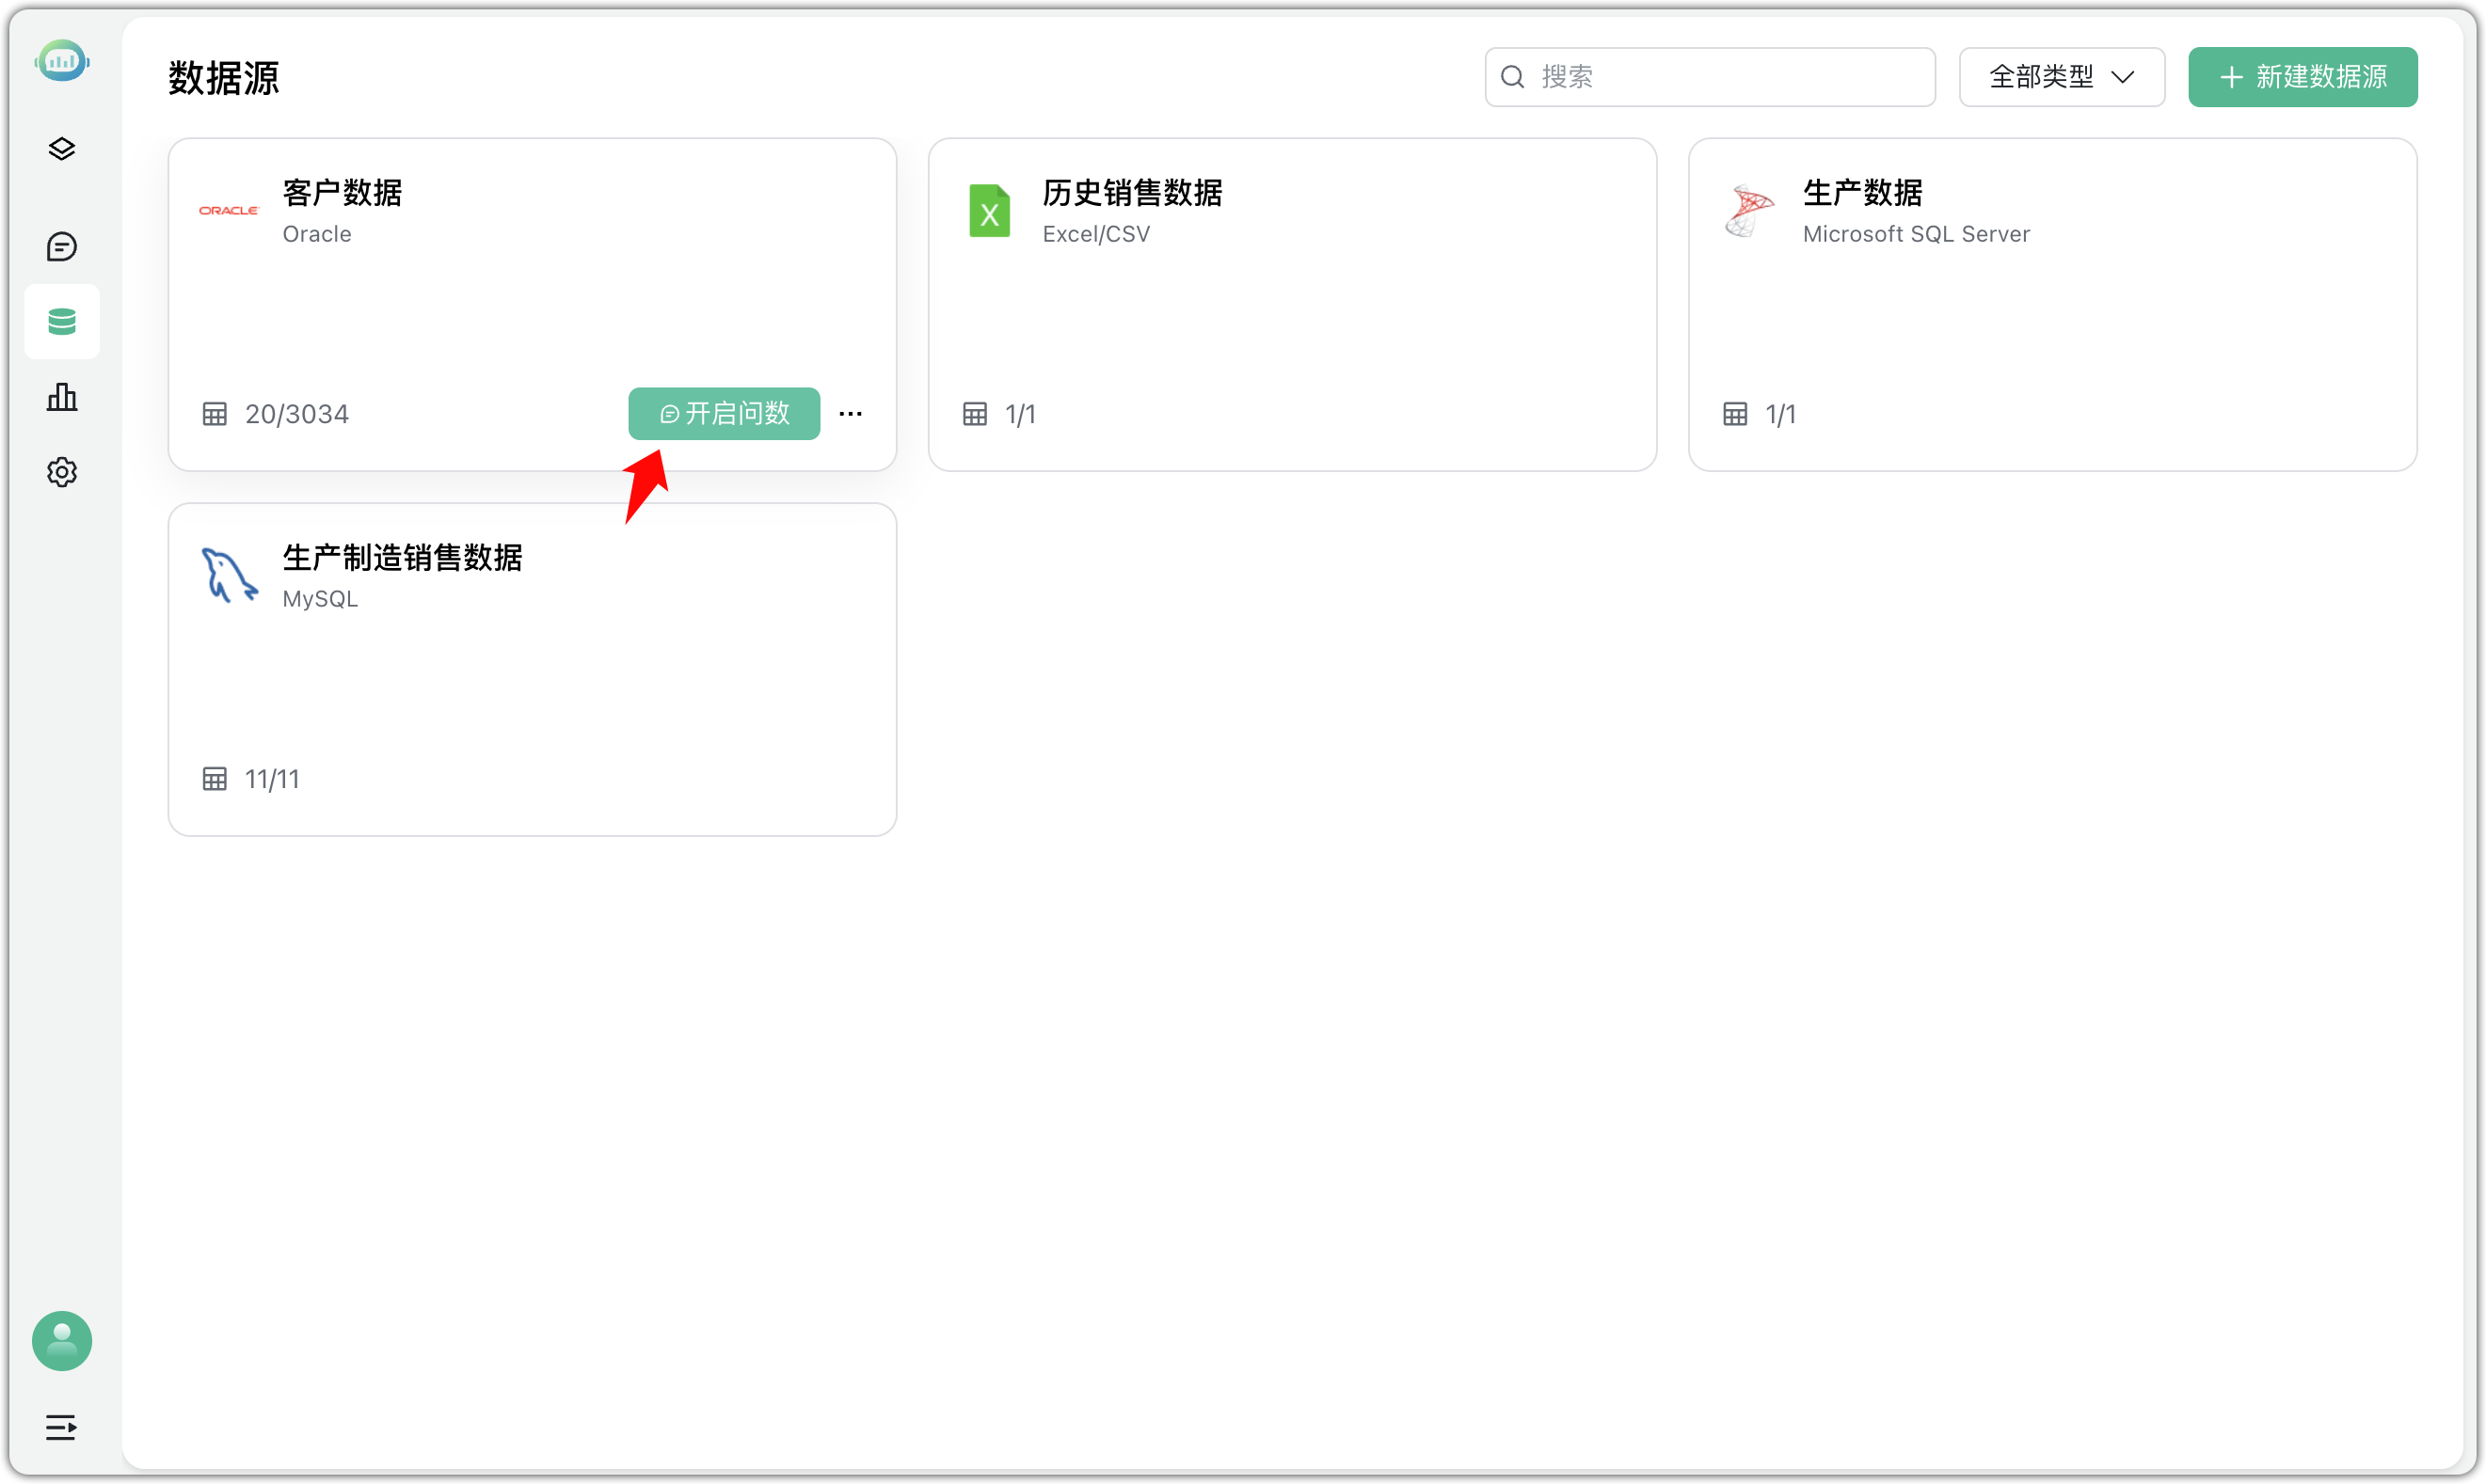Click the 新建数据源 button
This screenshot has width=2486, height=1484.
click(2302, 77)
